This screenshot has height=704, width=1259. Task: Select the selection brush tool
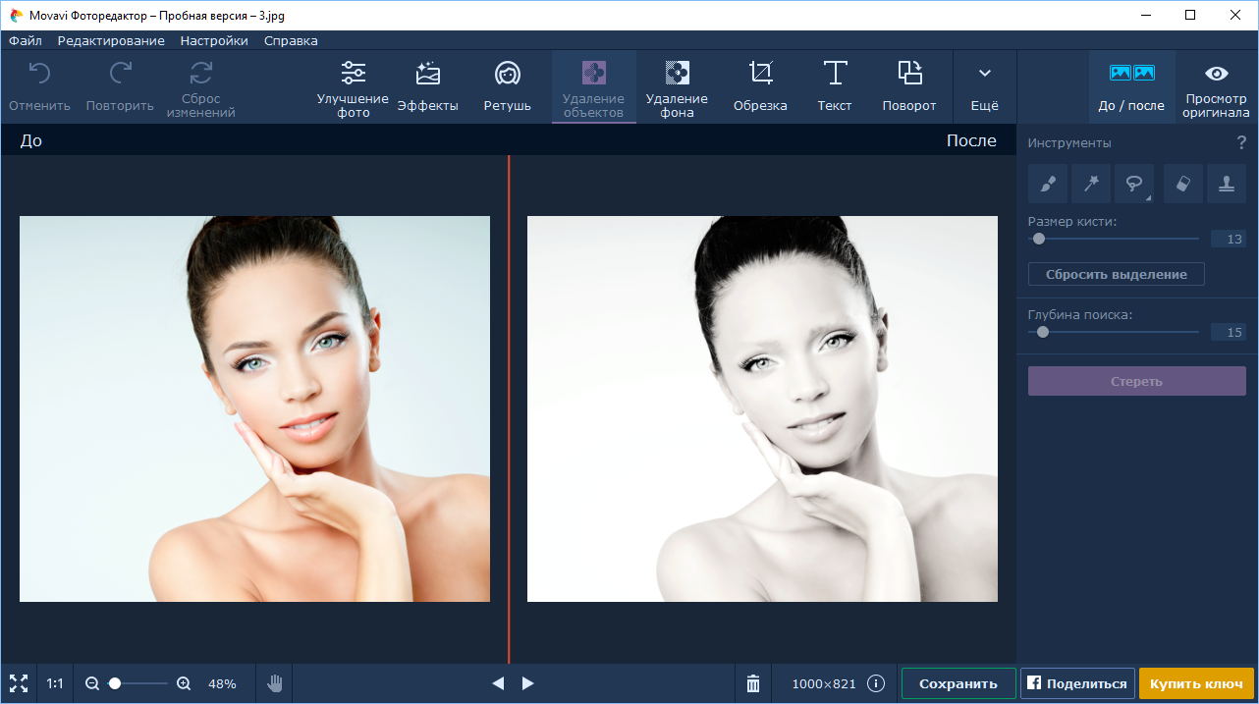tap(1047, 184)
